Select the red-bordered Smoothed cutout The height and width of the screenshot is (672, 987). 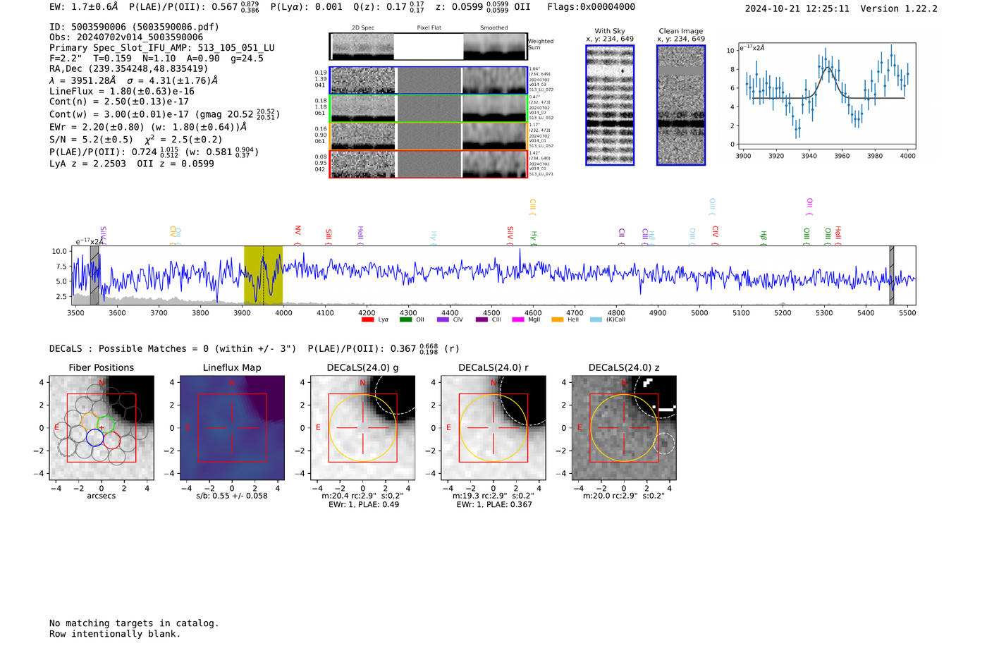click(494, 164)
